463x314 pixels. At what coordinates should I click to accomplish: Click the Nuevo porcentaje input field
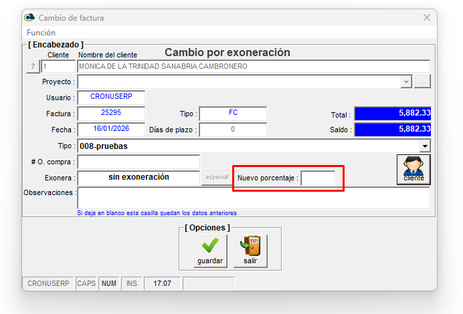point(318,178)
